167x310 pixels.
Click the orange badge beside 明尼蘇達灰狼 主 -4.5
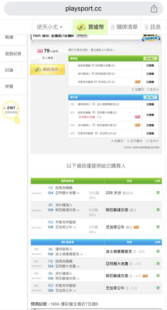[145, 276]
